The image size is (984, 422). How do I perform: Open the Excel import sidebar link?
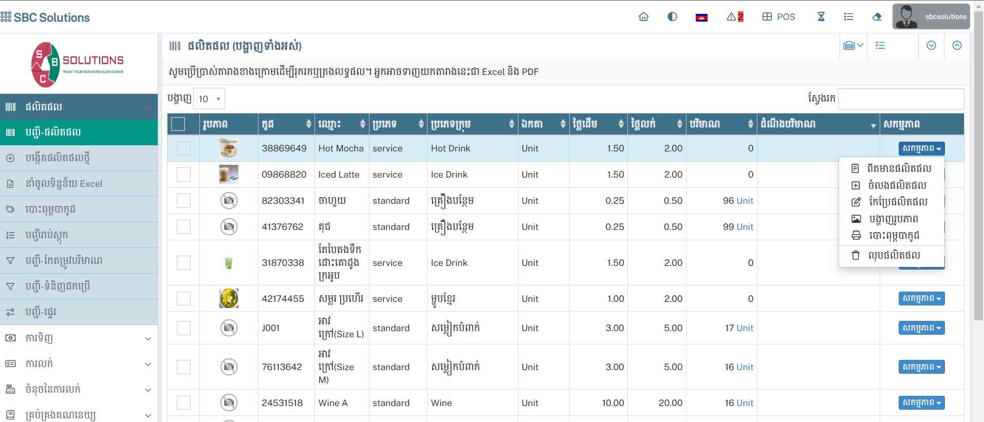point(64,184)
